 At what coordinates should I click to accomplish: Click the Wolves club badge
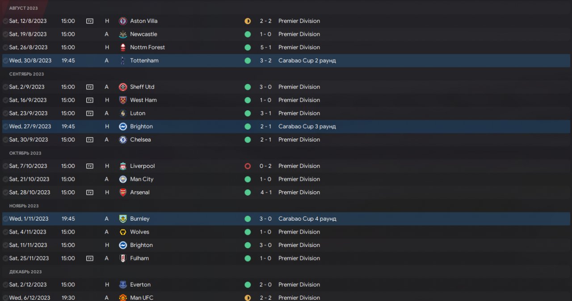pyautogui.click(x=123, y=232)
